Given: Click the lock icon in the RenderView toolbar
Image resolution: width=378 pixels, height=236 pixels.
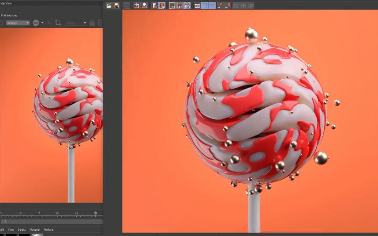Looking at the screenshot, I should (92, 22).
